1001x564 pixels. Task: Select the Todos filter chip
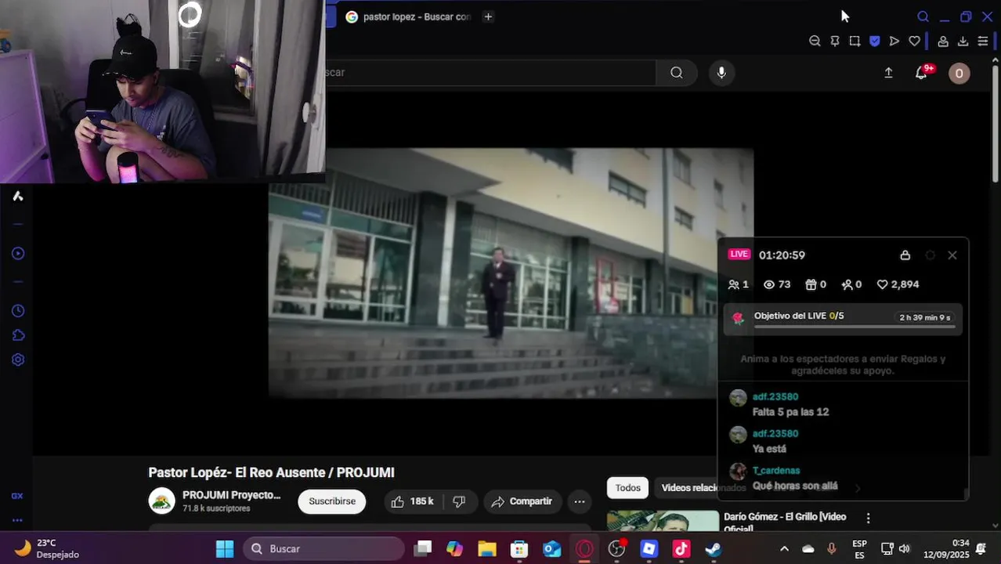coord(627,487)
